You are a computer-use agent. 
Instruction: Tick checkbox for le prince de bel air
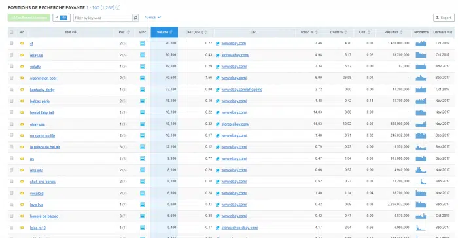point(11,147)
